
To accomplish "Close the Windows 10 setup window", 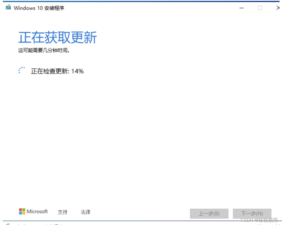I will coord(278,8).
